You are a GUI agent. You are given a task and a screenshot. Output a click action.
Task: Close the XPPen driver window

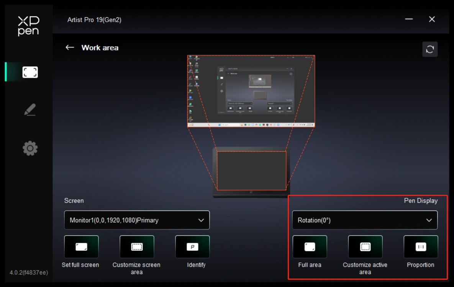point(432,20)
